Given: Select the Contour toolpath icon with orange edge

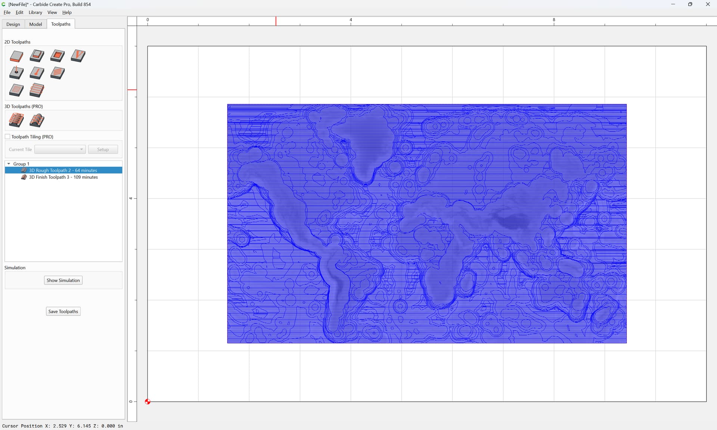Looking at the screenshot, I should pos(16,56).
